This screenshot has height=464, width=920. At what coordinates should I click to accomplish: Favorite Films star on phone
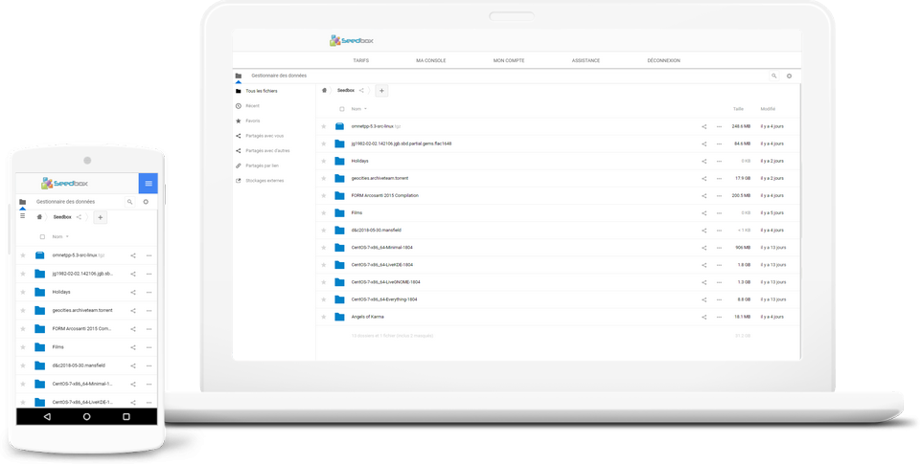(23, 347)
